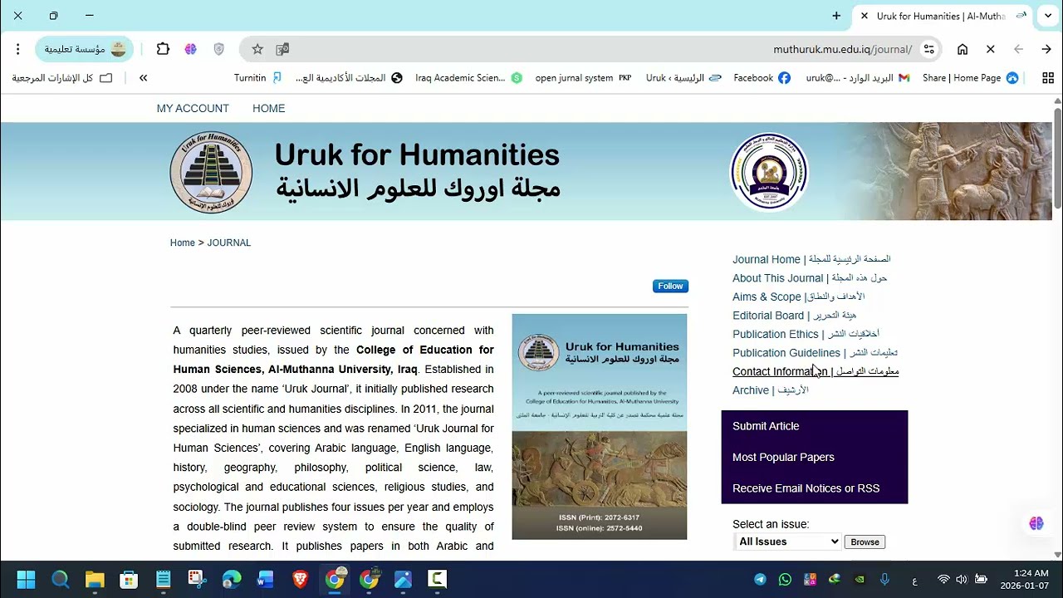Open the Iraq Academic Scien... bookmark
This screenshot has width=1063, height=598.
click(468, 78)
